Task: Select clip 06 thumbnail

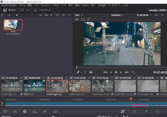Action: tap(125, 86)
